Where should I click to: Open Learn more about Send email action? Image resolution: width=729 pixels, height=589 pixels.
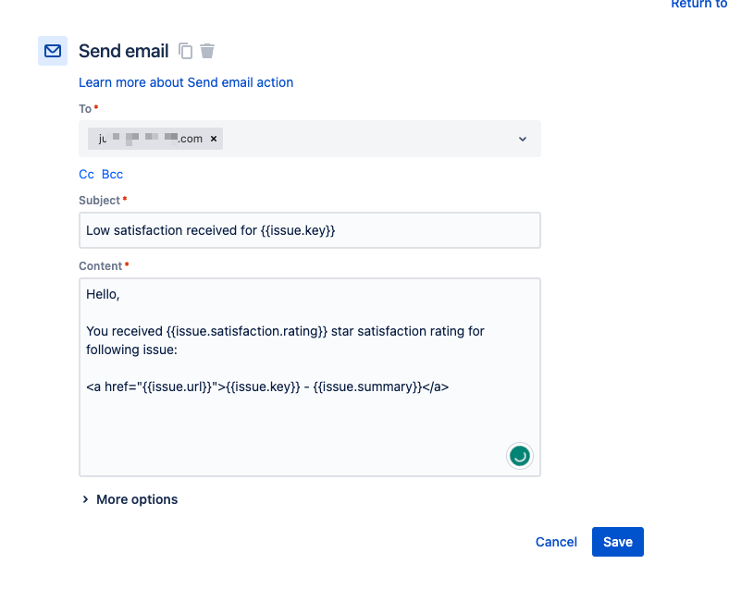(x=186, y=82)
